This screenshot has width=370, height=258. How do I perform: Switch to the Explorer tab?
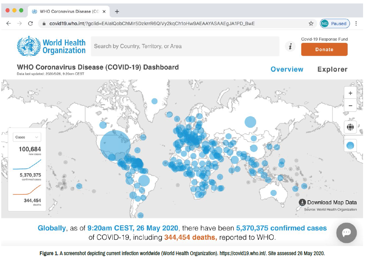[x=332, y=69]
